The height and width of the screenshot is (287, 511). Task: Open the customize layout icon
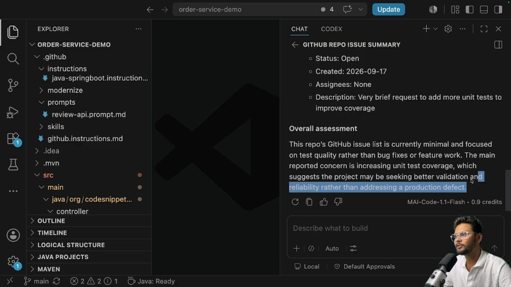[x=455, y=10]
